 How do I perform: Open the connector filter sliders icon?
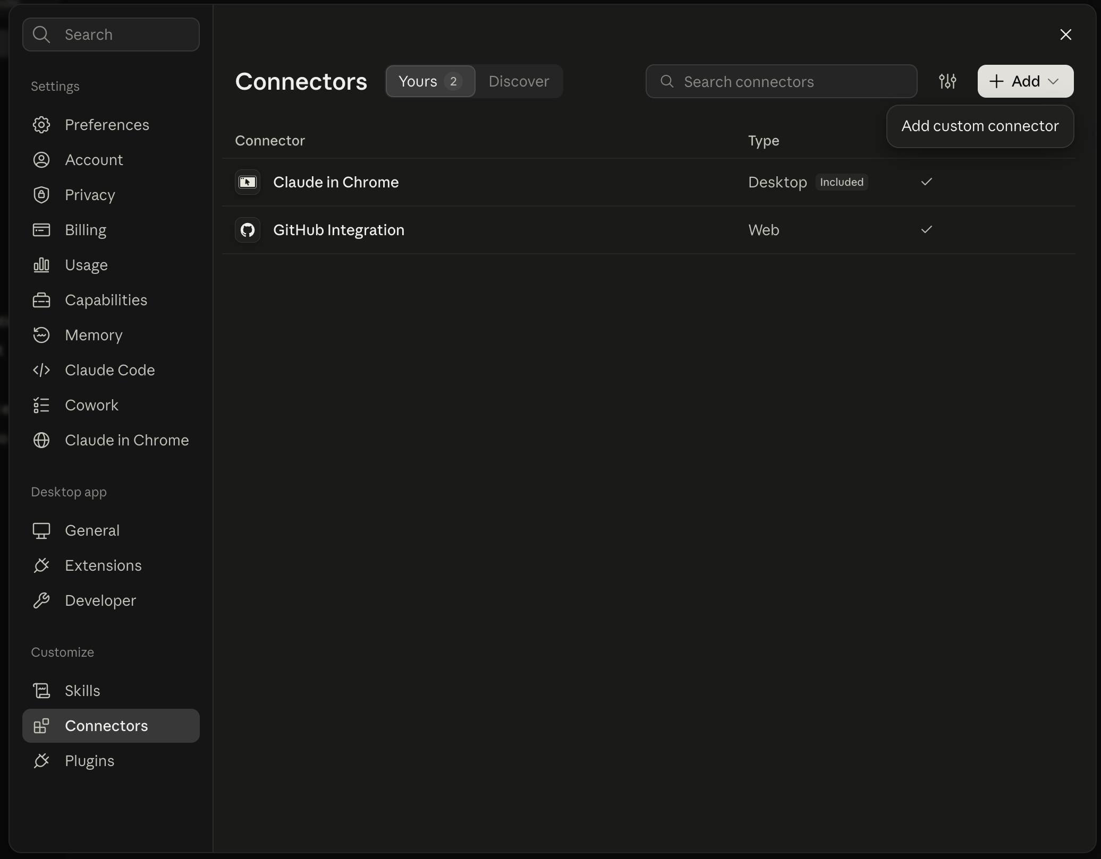point(947,81)
